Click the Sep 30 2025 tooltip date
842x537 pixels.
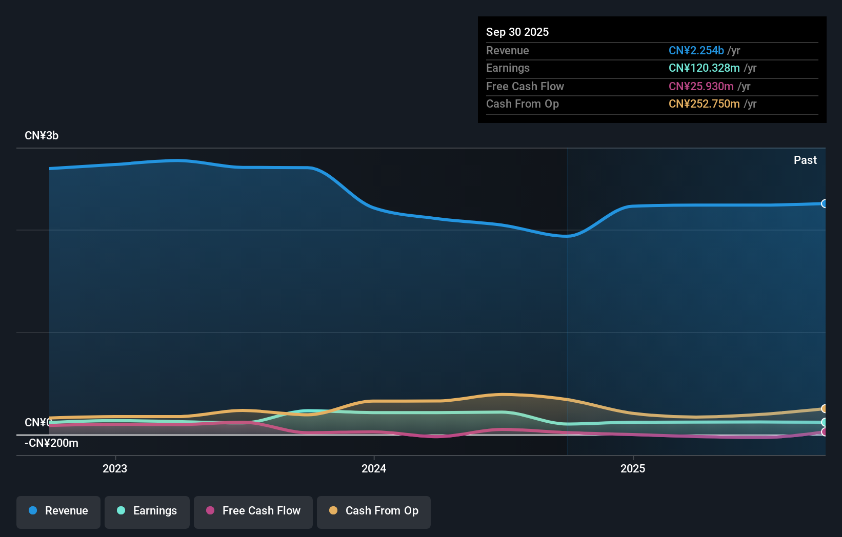pyautogui.click(x=517, y=32)
